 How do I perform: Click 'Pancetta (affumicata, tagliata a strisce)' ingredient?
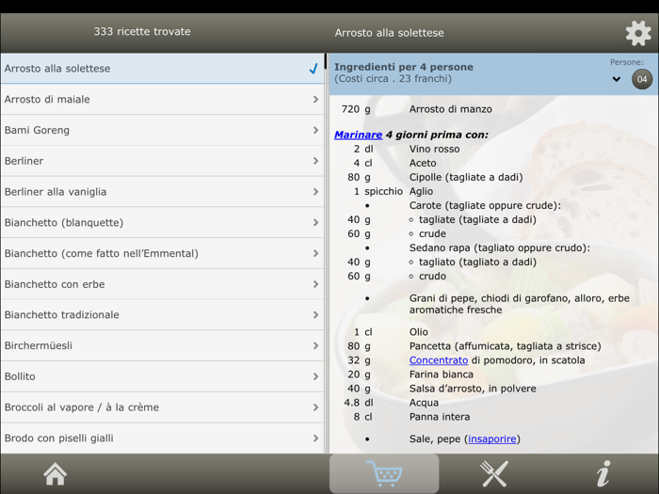tap(506, 346)
